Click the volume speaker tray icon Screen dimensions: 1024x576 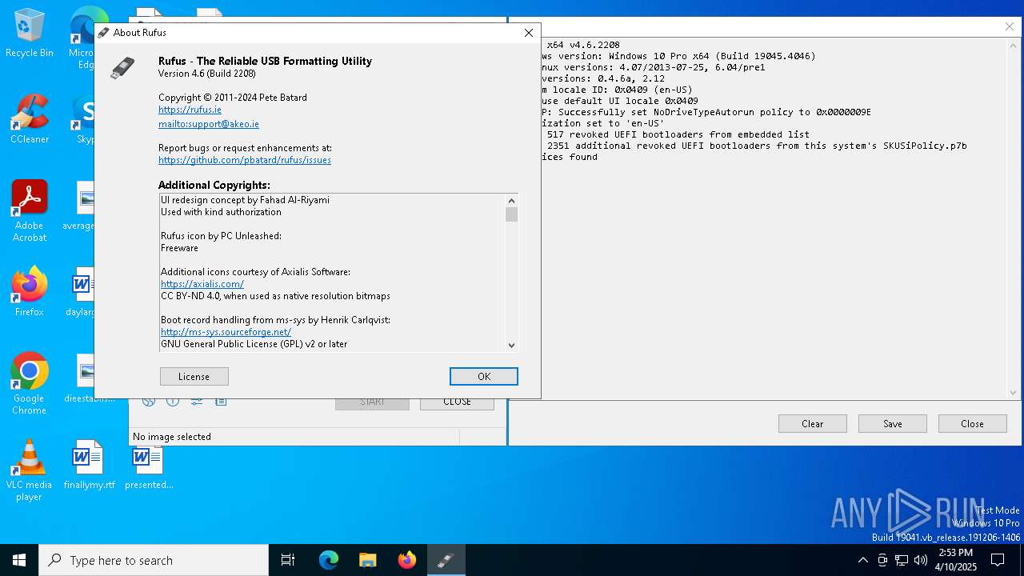pos(921,560)
